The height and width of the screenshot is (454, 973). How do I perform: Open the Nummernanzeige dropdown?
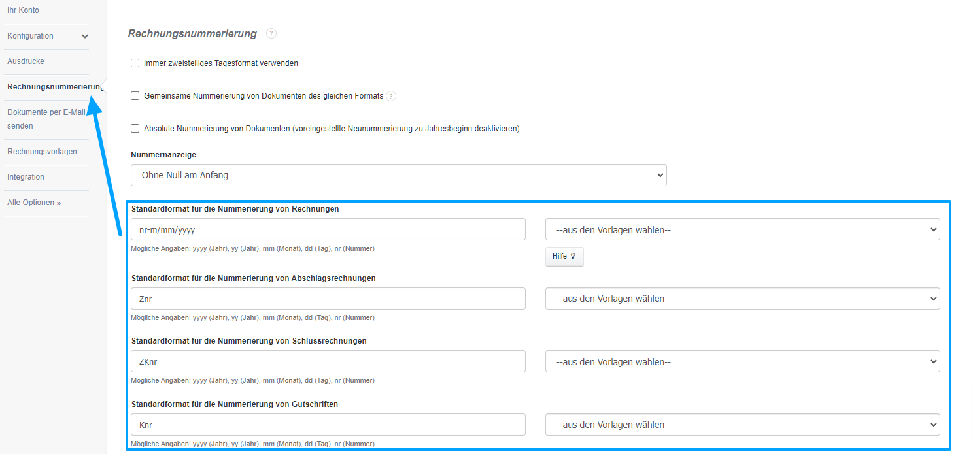point(398,174)
